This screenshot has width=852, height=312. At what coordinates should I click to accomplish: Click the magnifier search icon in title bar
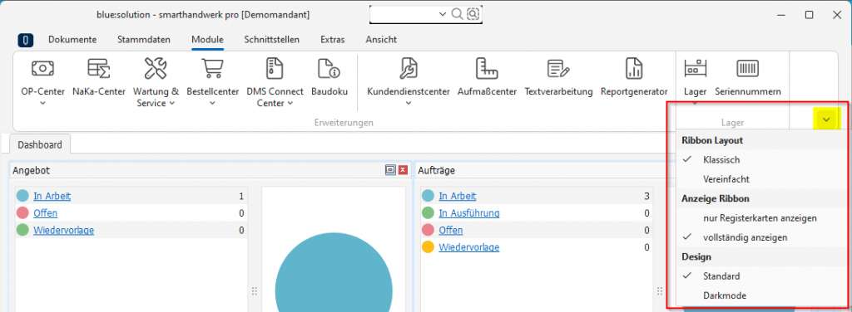click(457, 14)
